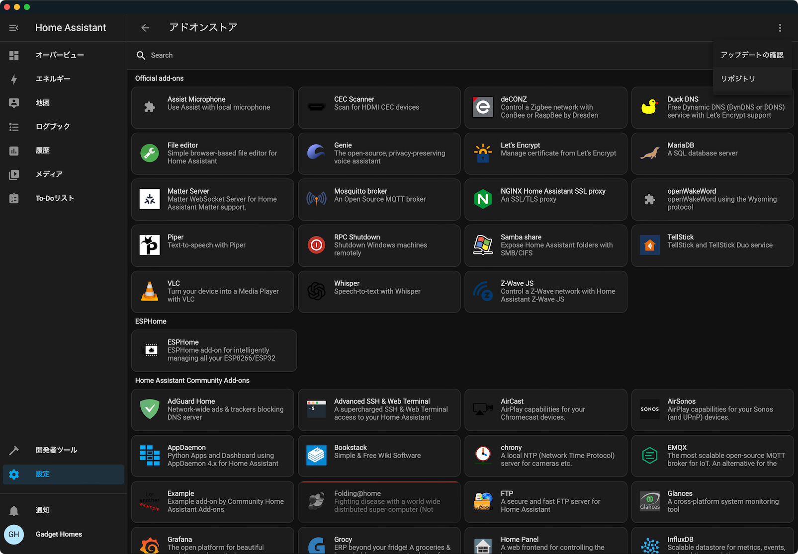Screen dimensions: 798x554
Task: Click the RPC Shutdown power icon
Action: coord(316,245)
